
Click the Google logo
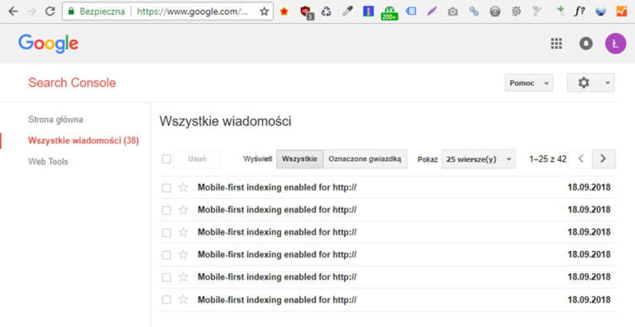[x=48, y=43]
